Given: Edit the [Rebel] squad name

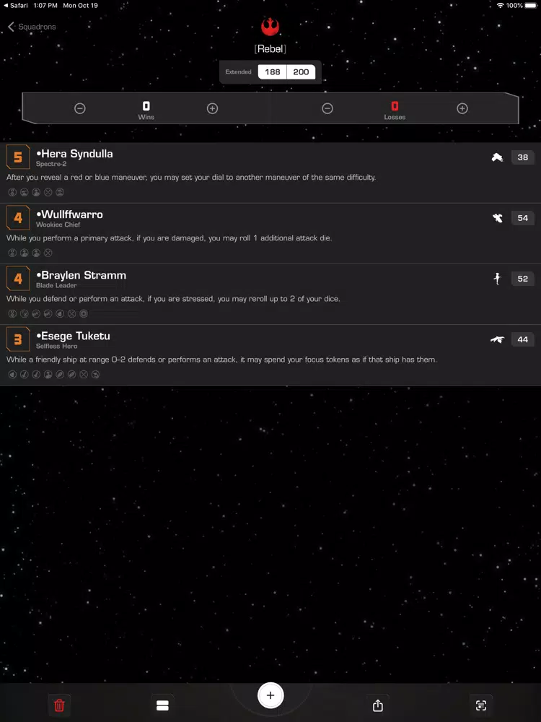Looking at the screenshot, I should [x=270, y=49].
